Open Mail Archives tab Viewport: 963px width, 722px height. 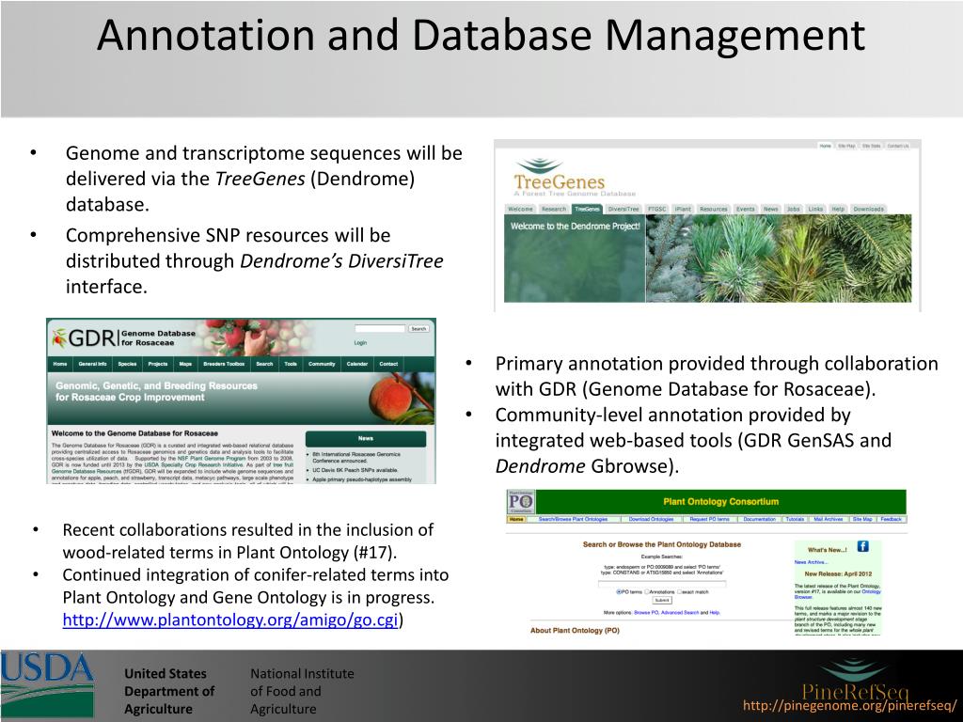[x=829, y=519]
